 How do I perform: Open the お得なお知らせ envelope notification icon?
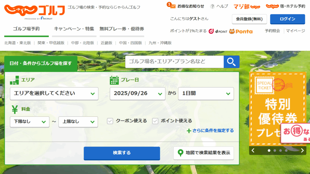click(173, 6)
